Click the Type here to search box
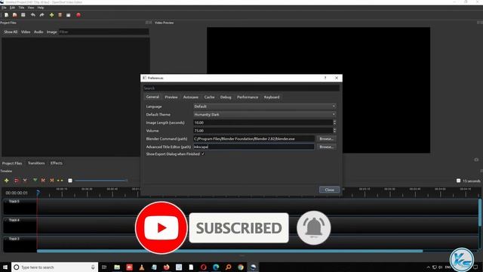Viewport: 483px width, 272px height. 55,267
